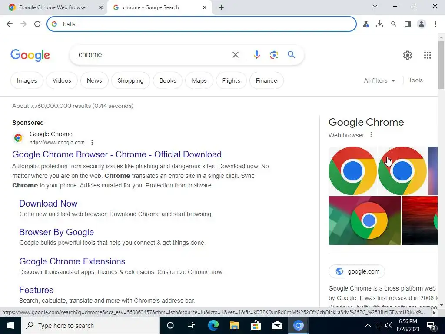The image size is (445, 334).
Task: Expand the All filters dropdown
Action: pyautogui.click(x=379, y=80)
